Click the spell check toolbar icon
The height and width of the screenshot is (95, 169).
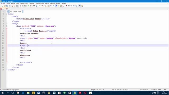80,6
